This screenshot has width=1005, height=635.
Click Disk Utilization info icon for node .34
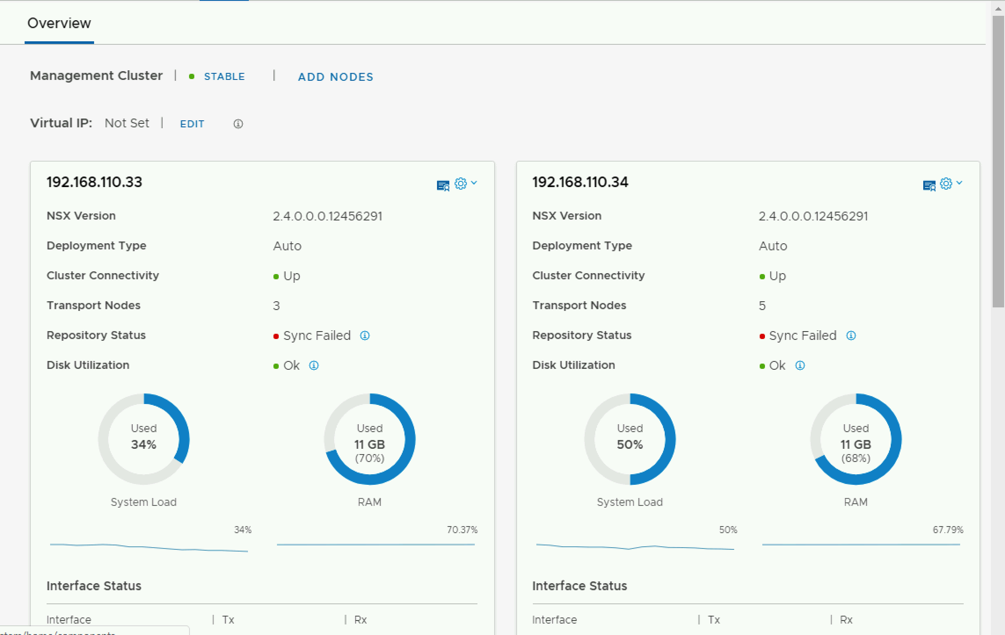pos(800,365)
